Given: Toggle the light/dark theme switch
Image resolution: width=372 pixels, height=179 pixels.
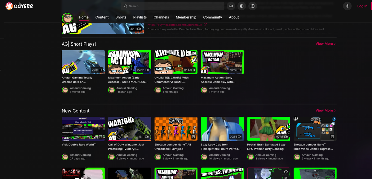Looking at the screenshot, I should click(347, 6).
